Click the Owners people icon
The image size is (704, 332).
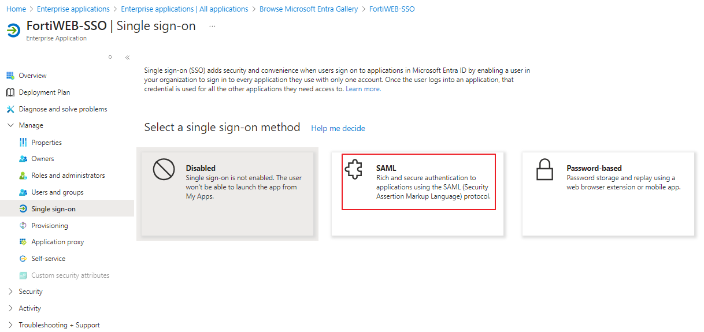click(x=23, y=159)
